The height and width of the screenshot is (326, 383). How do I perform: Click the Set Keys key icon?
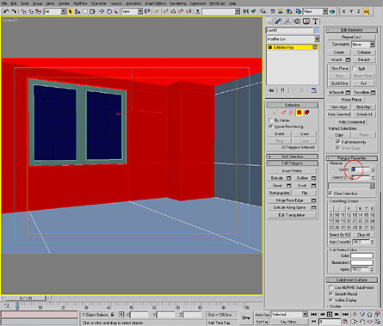click(x=246, y=317)
